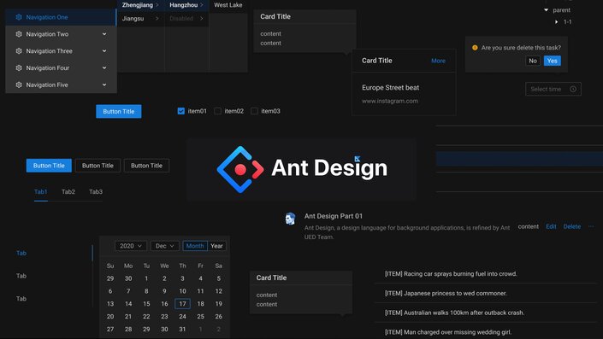
Task: Click the Europe Street beat text
Action: pyautogui.click(x=390, y=88)
